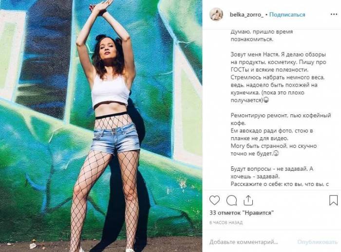
Task: Follow the account via "Подписаться"
Action: [287, 15]
